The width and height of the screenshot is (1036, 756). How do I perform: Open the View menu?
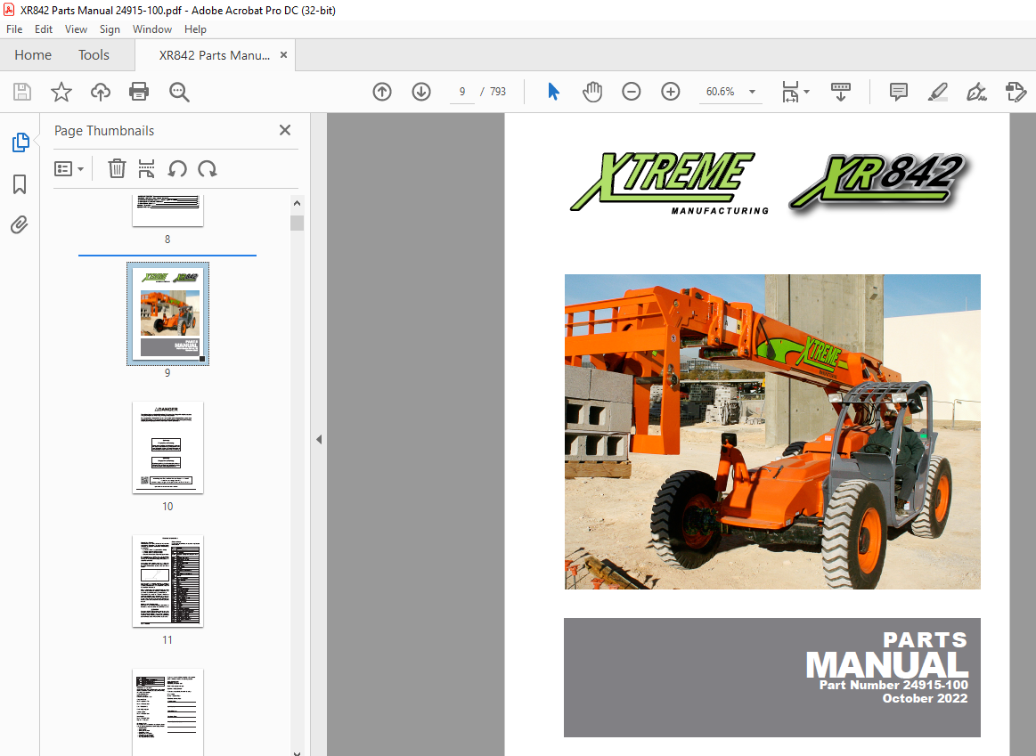tap(76, 29)
